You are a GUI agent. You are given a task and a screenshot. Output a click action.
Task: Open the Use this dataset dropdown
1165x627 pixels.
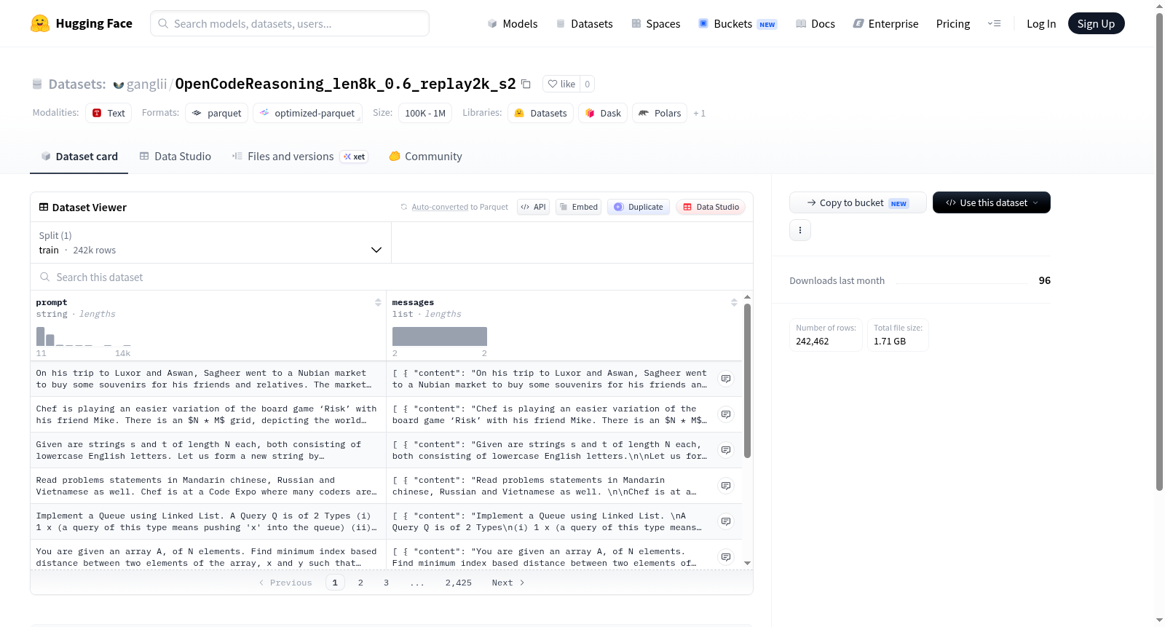pos(991,202)
